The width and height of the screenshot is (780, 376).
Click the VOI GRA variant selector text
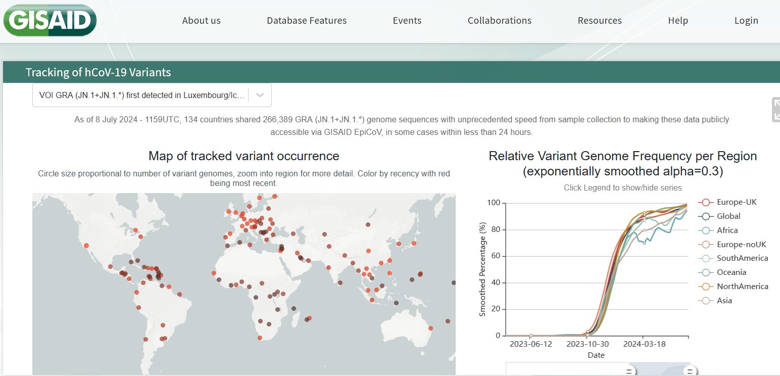click(141, 96)
